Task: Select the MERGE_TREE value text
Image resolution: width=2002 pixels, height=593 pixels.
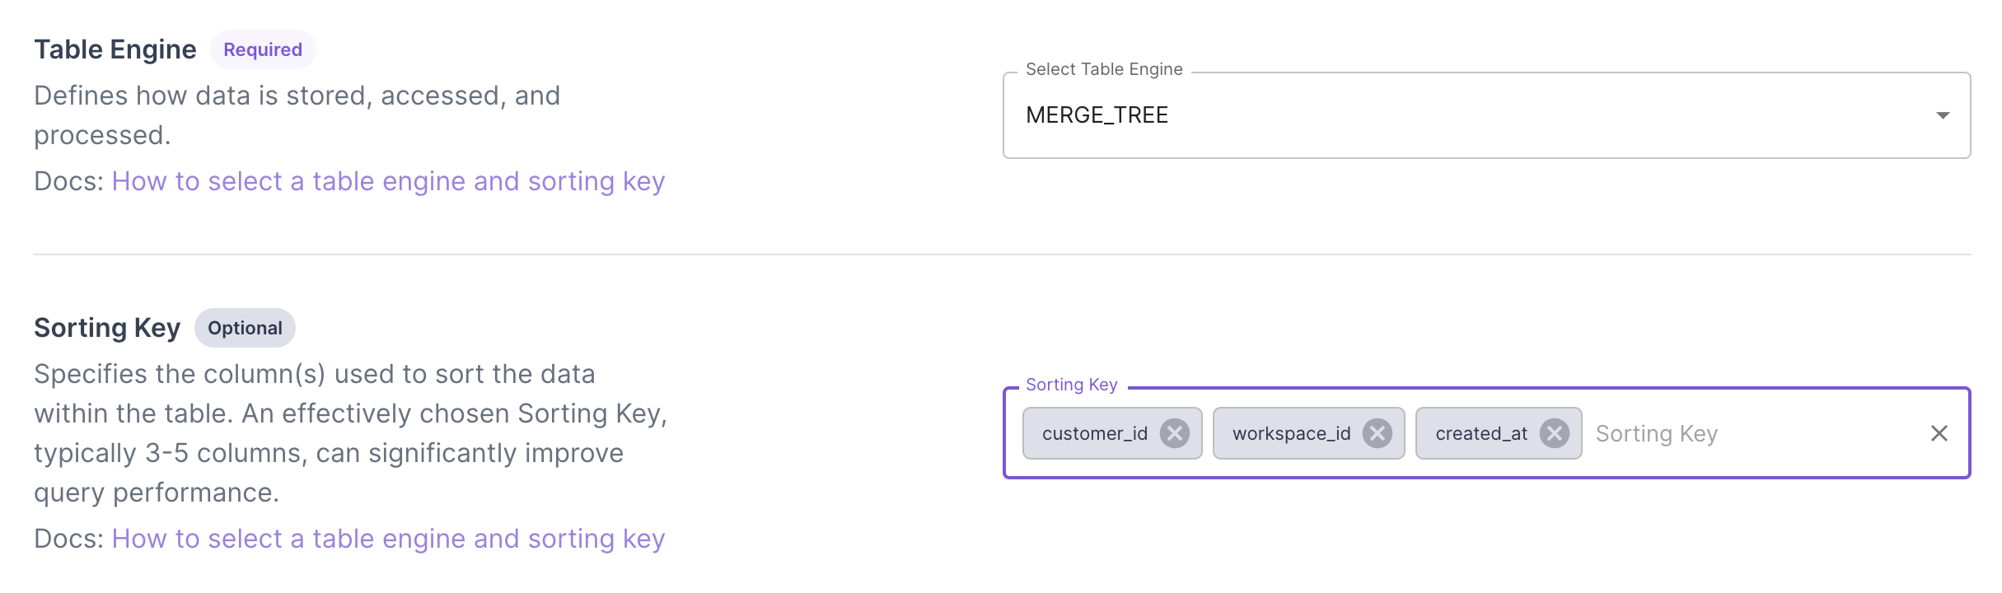Action: pos(1097,115)
